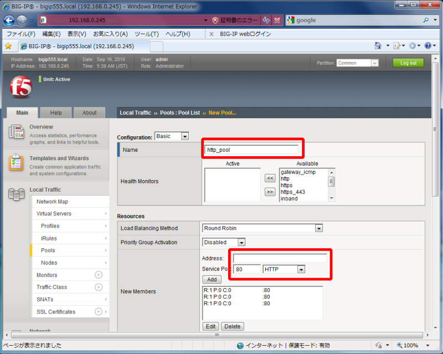Open the ツール(T) menu
This screenshot has height=354, width=443.
click(x=146, y=34)
